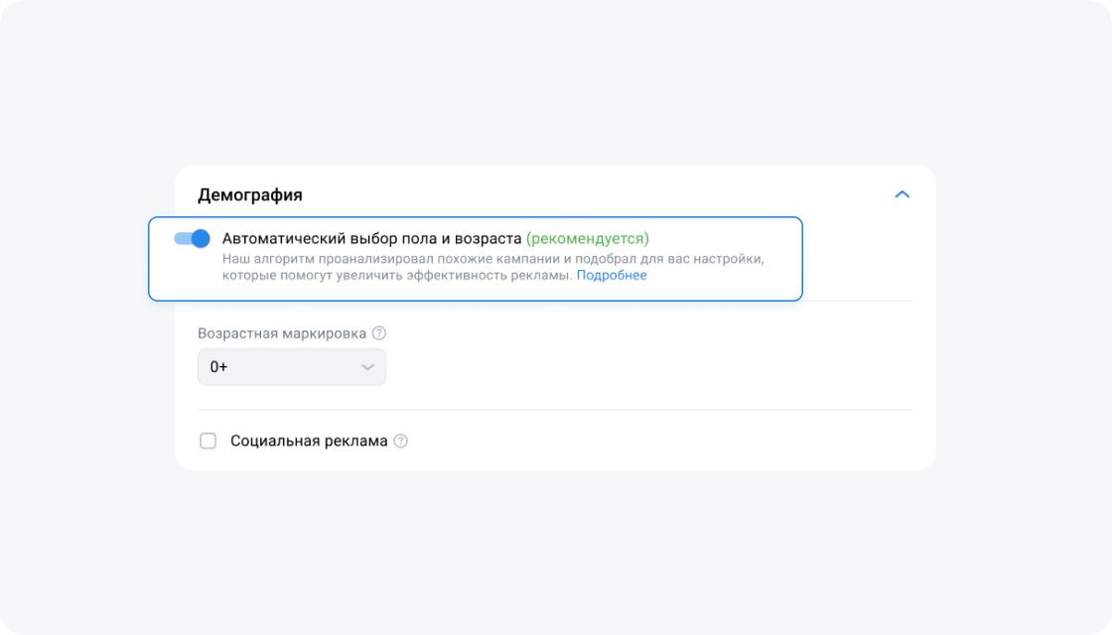Click help icon beside Социальная реклама
This screenshot has width=1112, height=635.
click(400, 441)
